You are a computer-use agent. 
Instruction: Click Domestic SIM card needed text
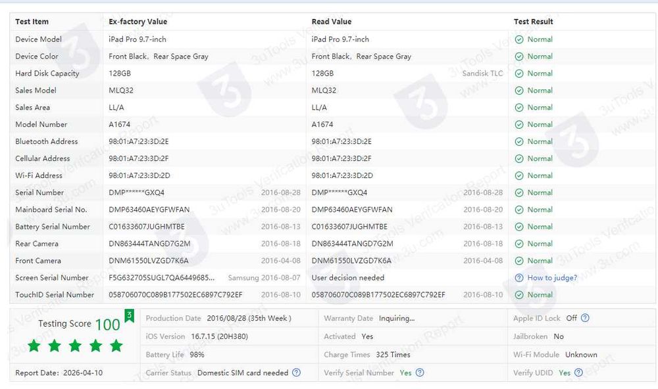tap(243, 373)
